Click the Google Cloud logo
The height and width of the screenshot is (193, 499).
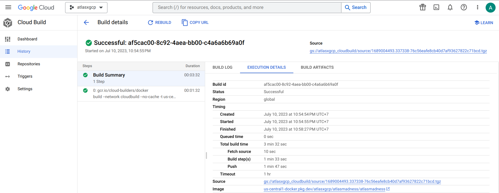(36, 8)
